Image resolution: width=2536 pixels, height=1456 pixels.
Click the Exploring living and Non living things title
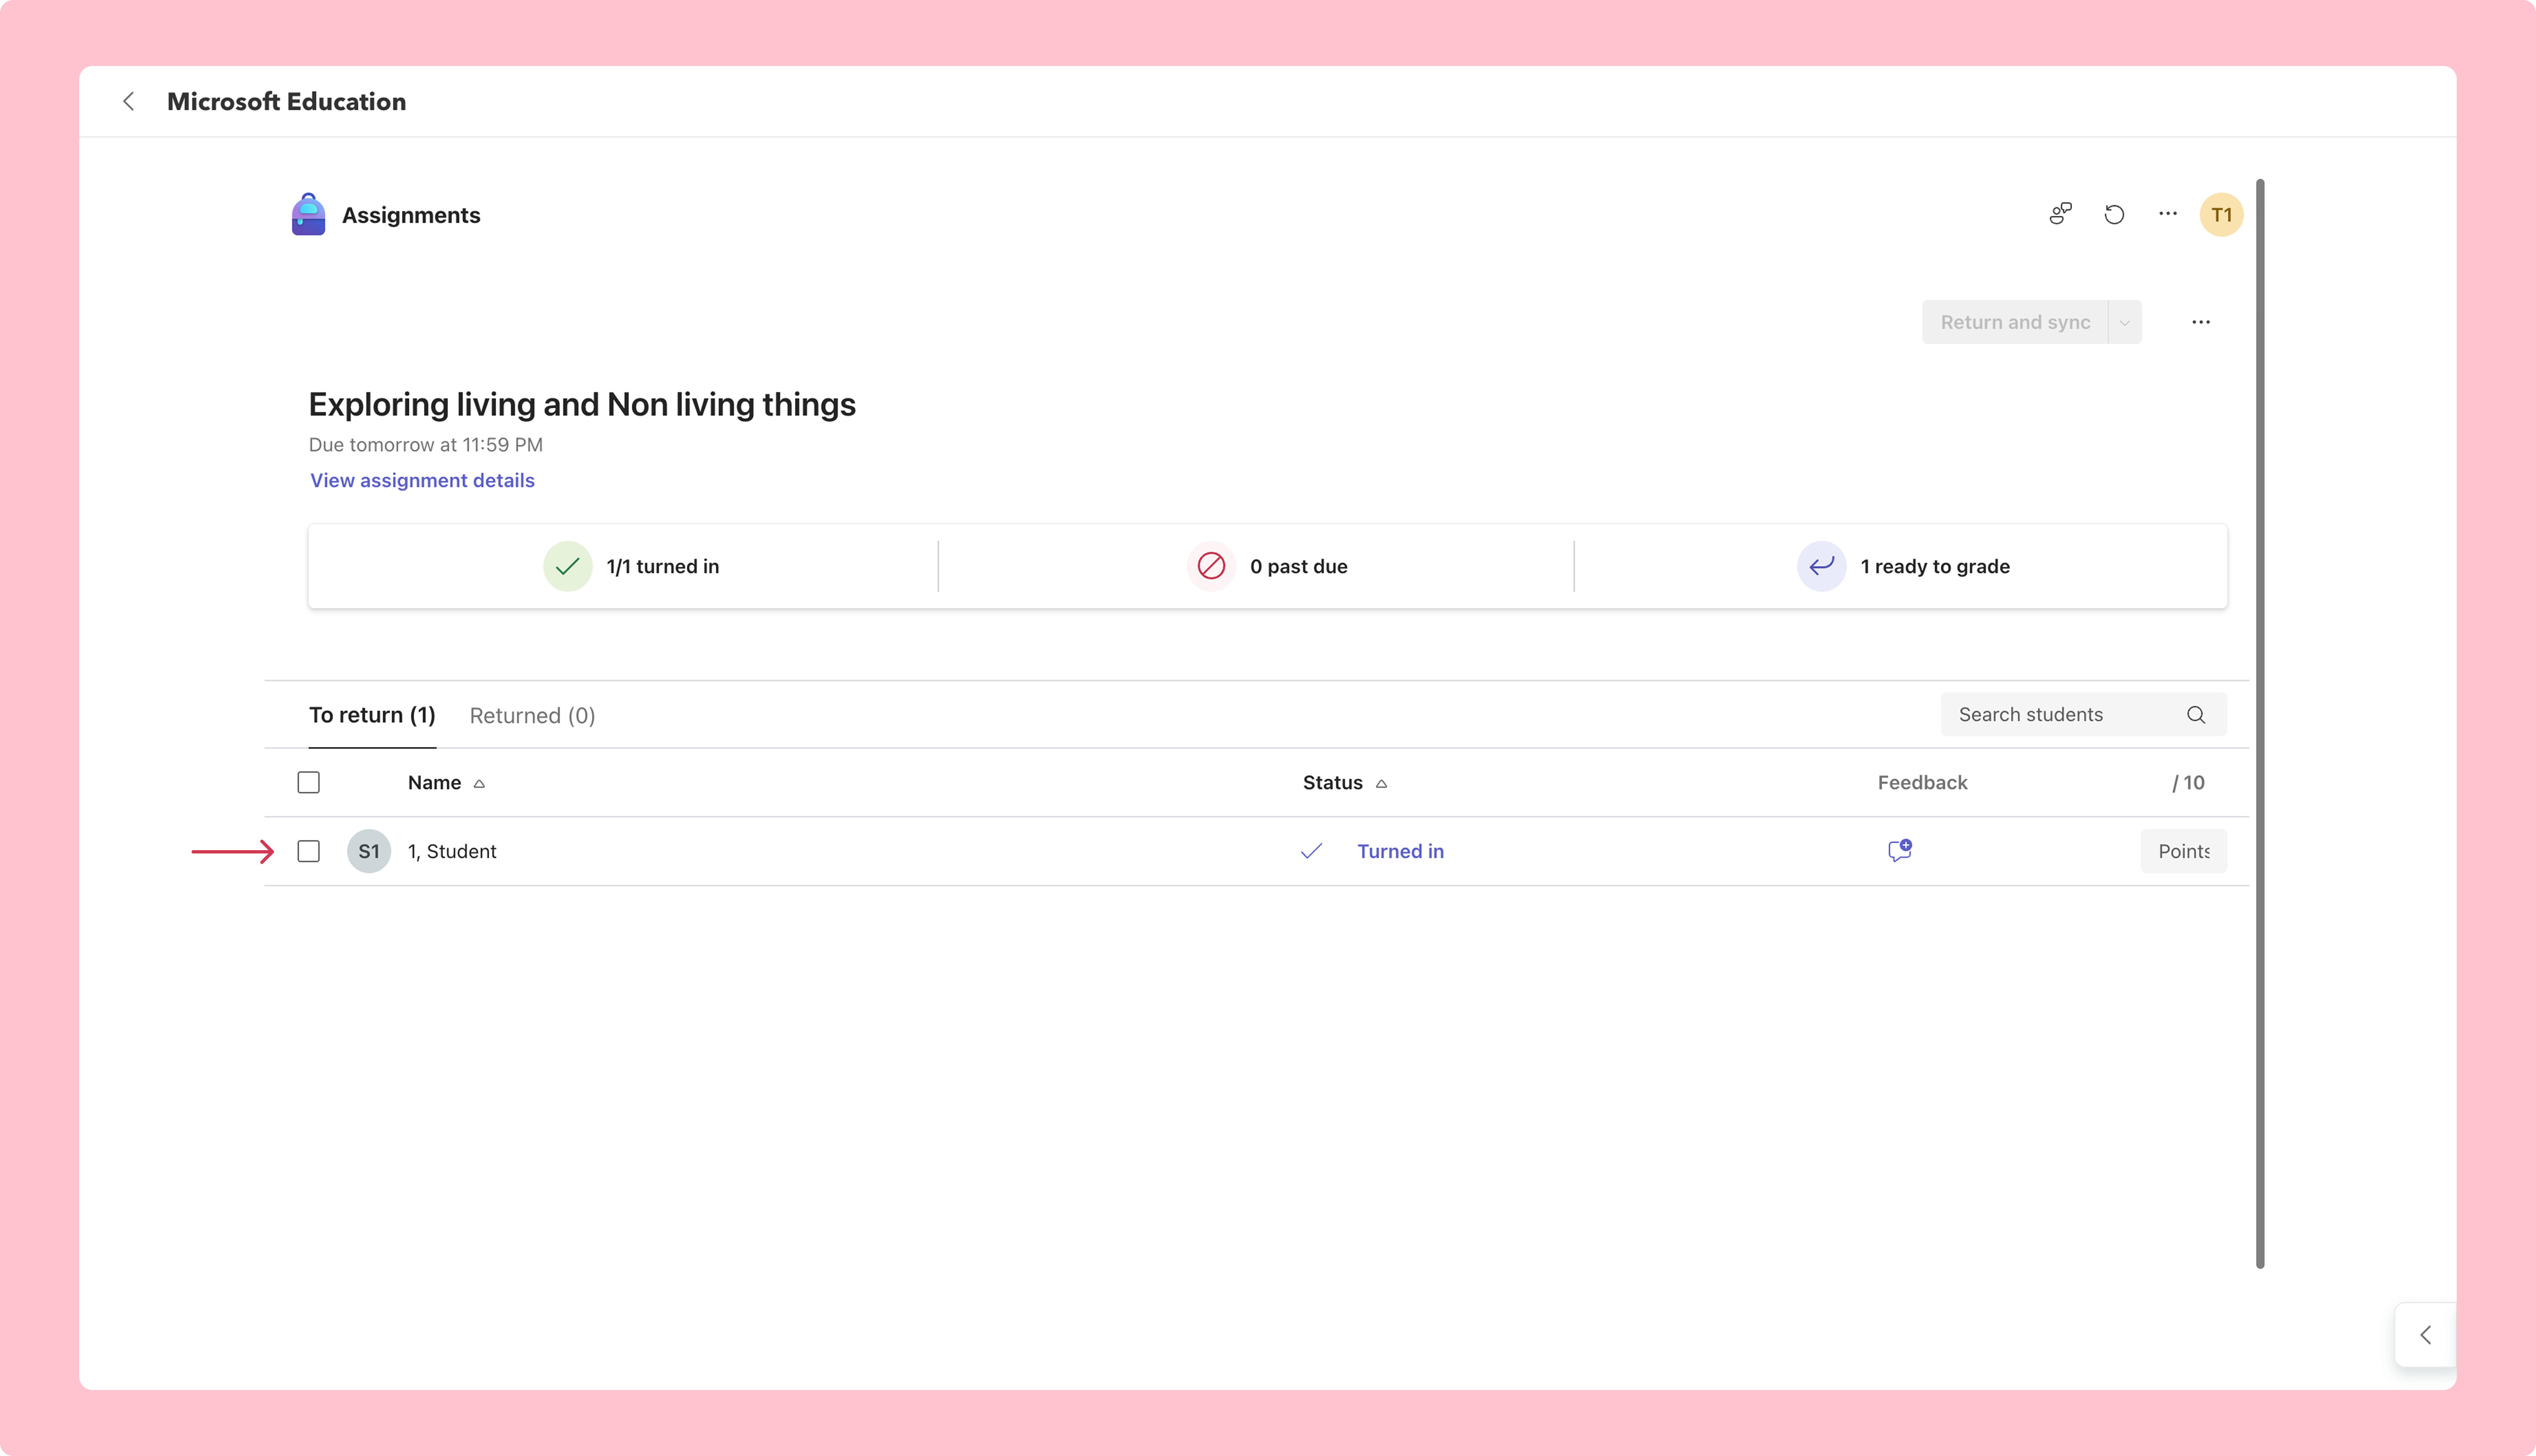point(582,404)
